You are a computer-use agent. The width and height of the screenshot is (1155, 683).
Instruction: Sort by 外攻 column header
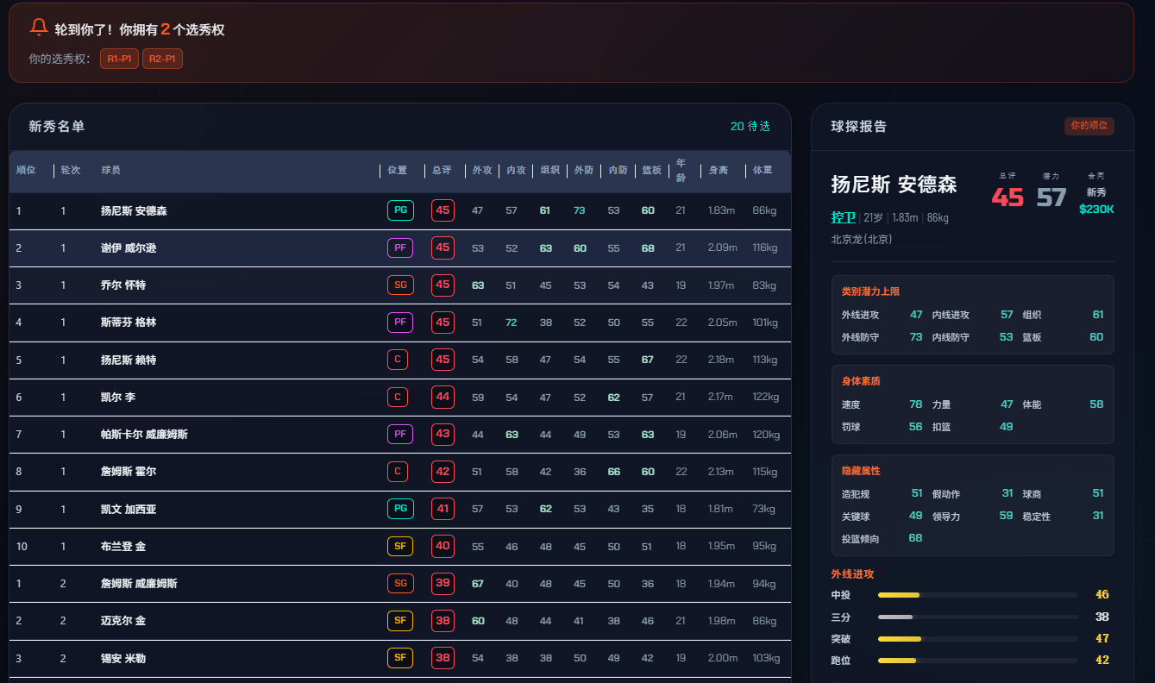(x=481, y=171)
